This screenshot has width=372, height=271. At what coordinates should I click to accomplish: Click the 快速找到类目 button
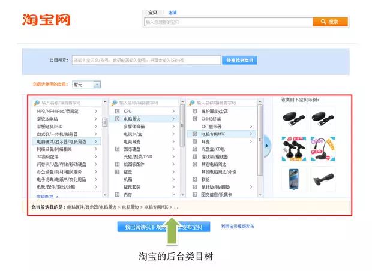coord(239,60)
